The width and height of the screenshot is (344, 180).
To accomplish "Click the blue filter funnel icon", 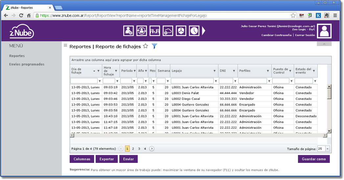I will click(154, 46).
